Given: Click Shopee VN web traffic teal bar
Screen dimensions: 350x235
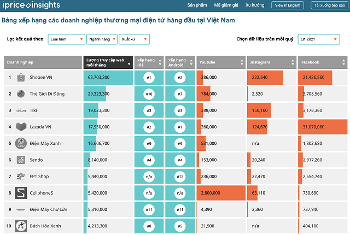Looking at the screenshot, I should pos(108,78).
